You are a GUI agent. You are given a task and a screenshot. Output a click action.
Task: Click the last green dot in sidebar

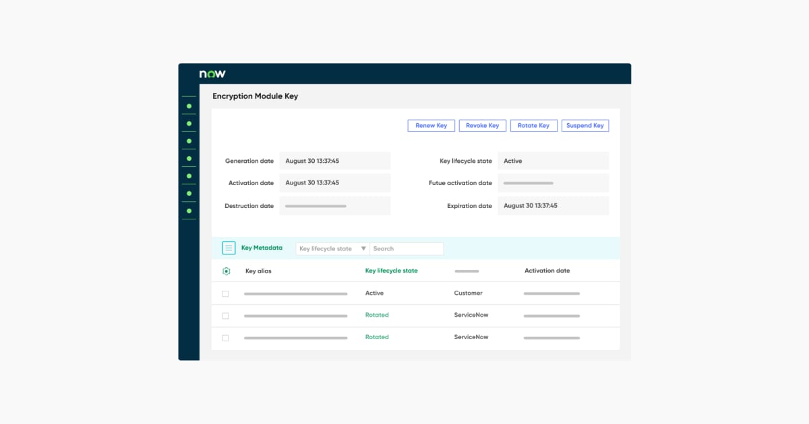(189, 211)
